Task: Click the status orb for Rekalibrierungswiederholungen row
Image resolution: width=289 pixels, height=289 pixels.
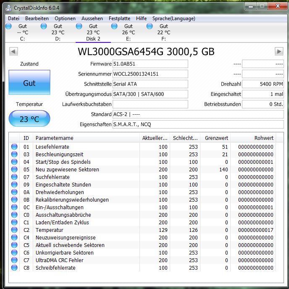Action: click(x=14, y=200)
